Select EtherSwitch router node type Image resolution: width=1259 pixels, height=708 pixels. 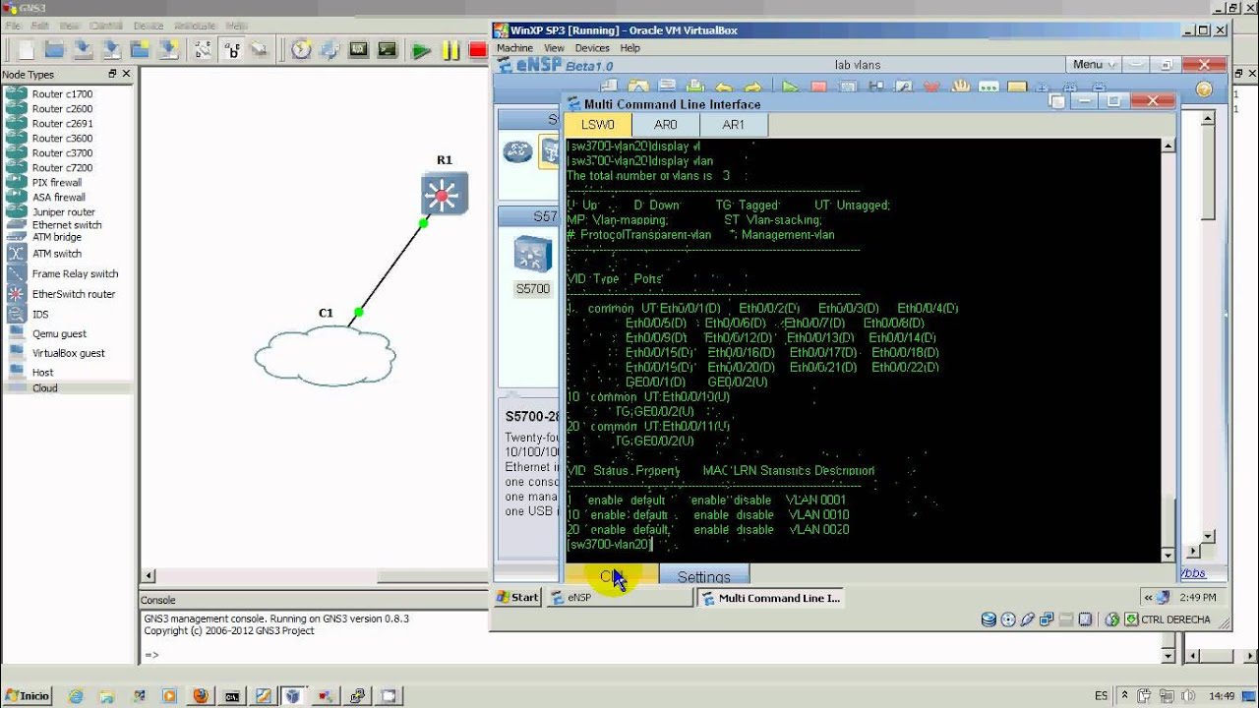click(73, 294)
